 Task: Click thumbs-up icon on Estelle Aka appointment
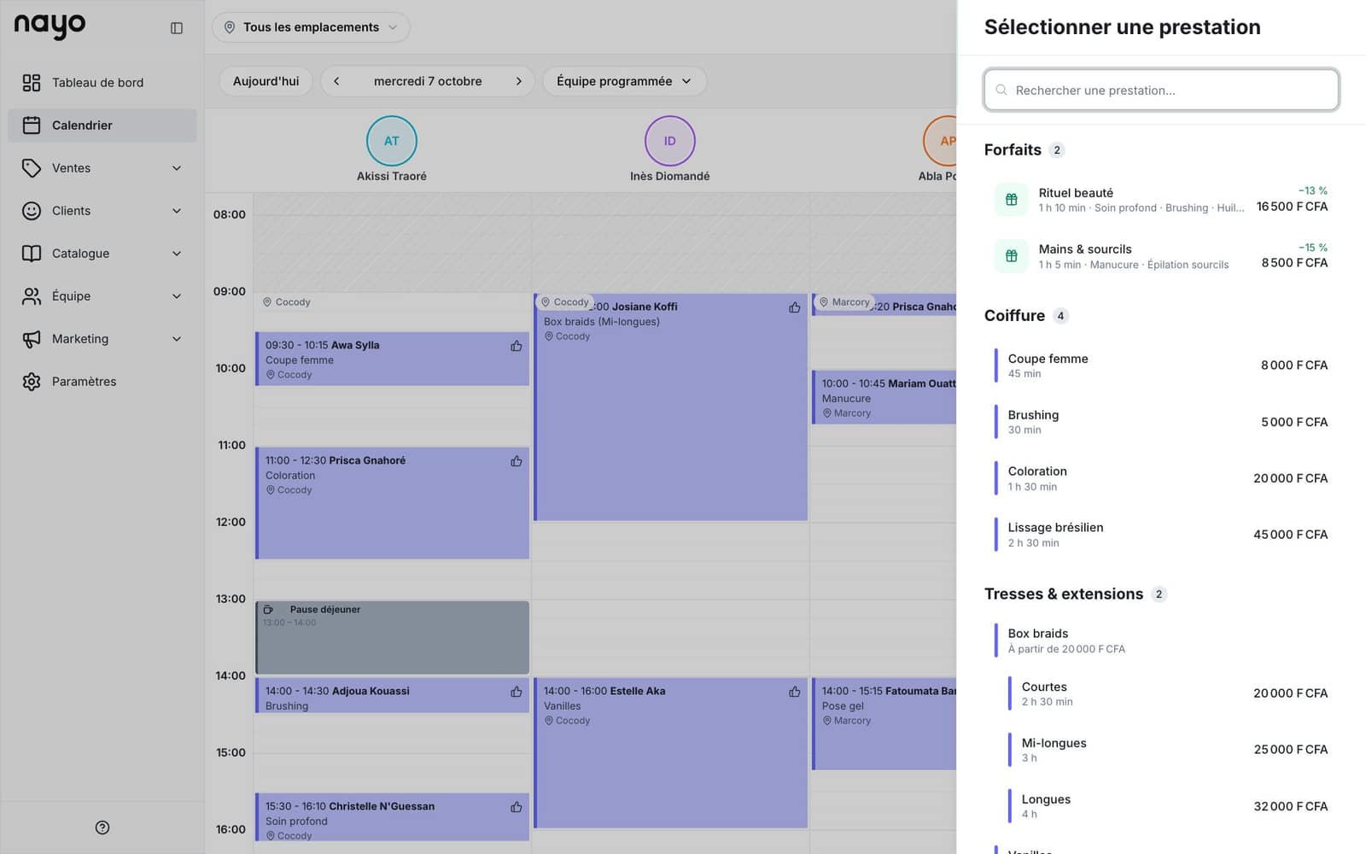795,692
